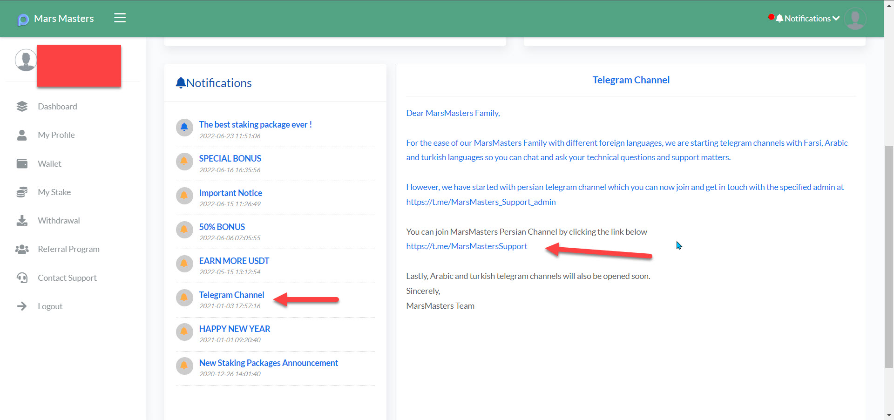Open Dashboard from sidebar
This screenshot has height=420, width=894.
57,107
